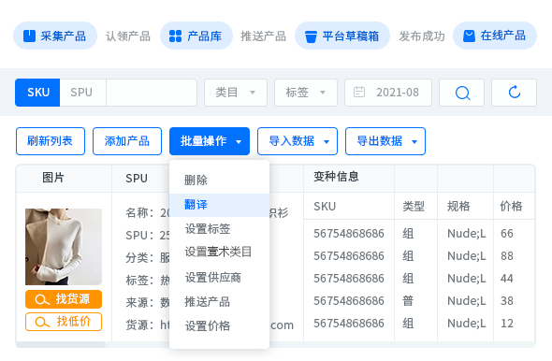
Task: Click the circular refresh arrow icon
Action: 514,93
